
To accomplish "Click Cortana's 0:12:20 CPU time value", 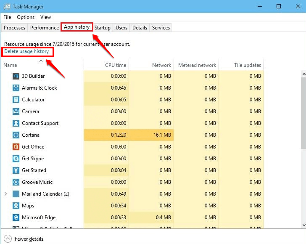I will tap(119, 135).
